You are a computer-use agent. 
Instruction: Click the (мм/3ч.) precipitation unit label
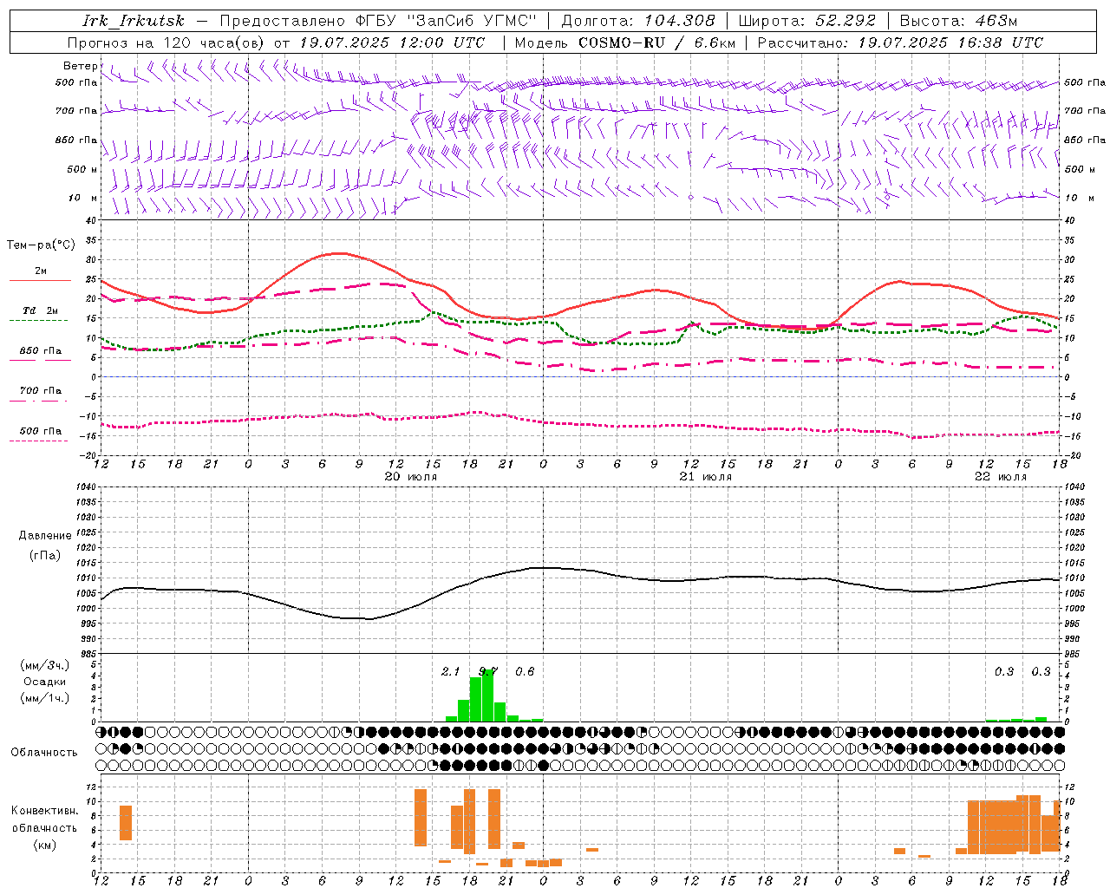pyautogui.click(x=44, y=665)
